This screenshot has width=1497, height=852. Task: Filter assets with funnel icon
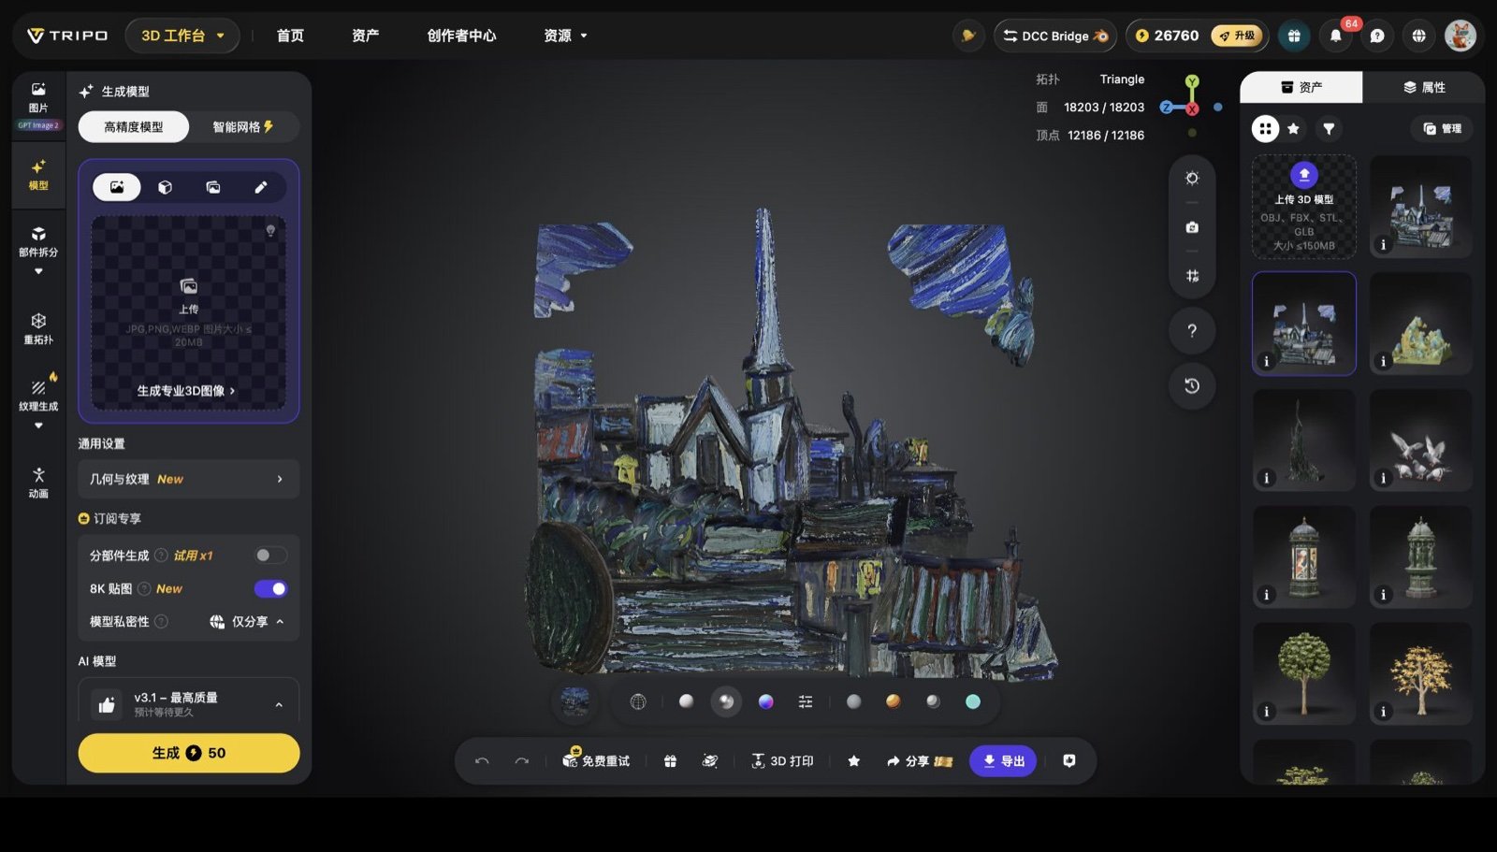(1329, 129)
